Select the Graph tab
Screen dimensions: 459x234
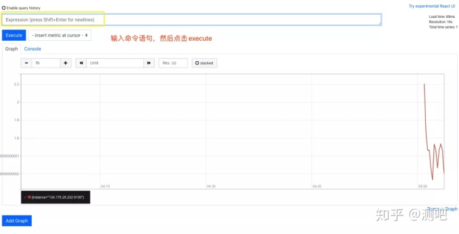[x=11, y=49]
